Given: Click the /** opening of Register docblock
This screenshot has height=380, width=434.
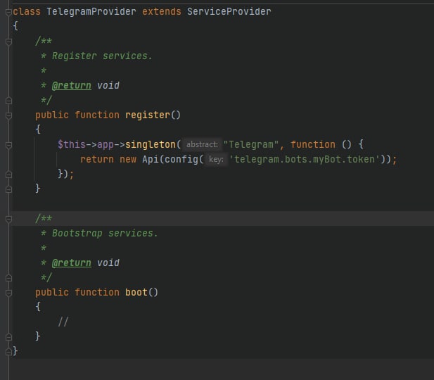Looking at the screenshot, I should pyautogui.click(x=44, y=41).
